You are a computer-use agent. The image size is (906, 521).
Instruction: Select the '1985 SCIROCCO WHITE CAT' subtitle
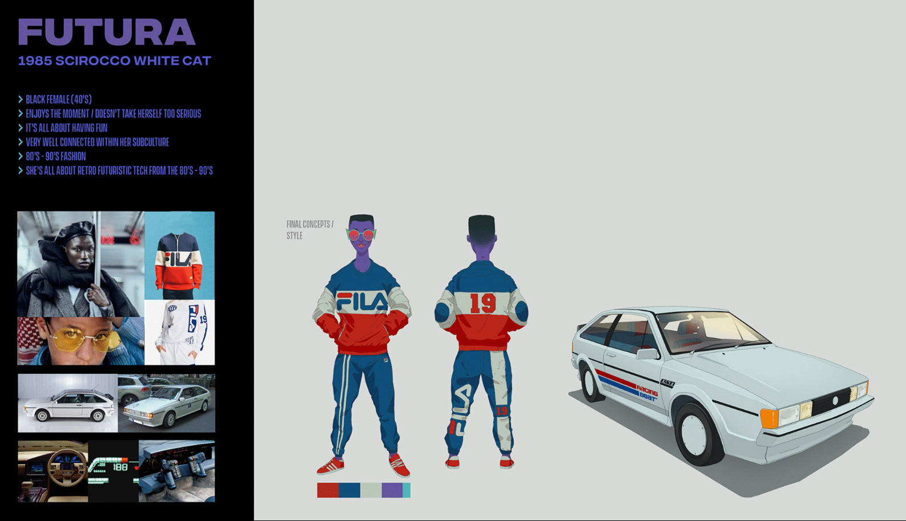pyautogui.click(x=115, y=60)
